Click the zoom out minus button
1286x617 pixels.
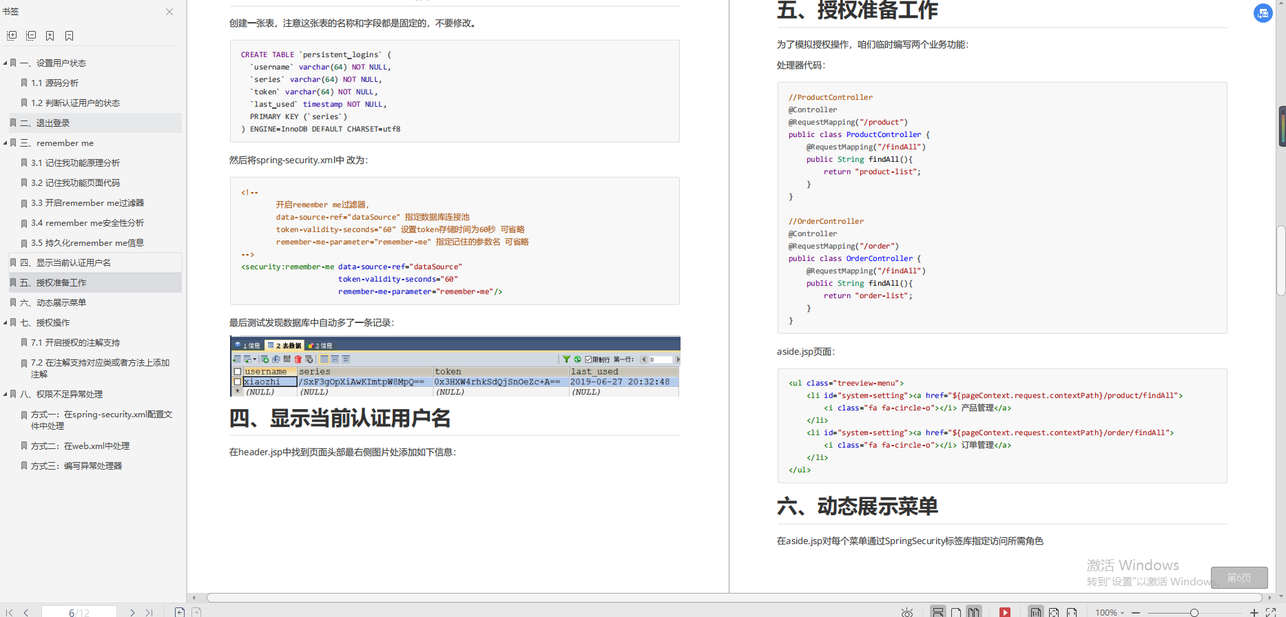[1136, 612]
